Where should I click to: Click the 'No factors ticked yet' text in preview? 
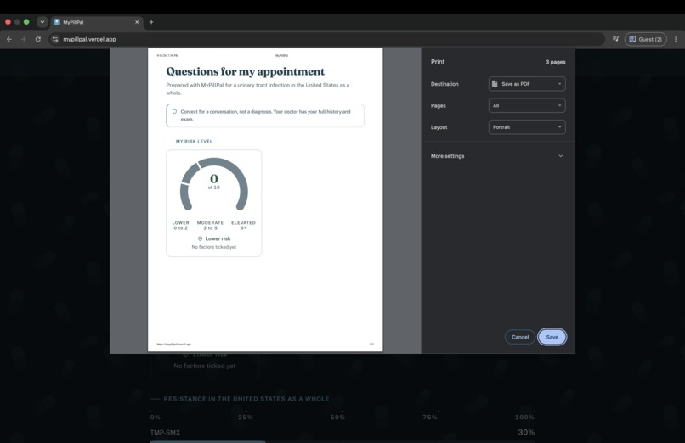213,247
